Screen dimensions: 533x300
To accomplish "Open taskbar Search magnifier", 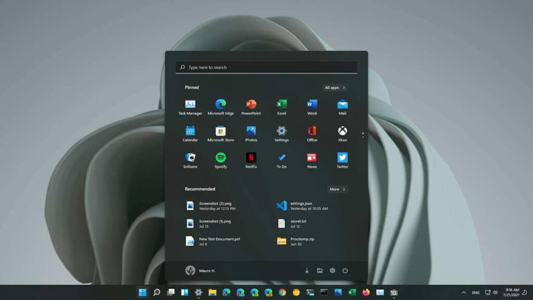I will (x=157, y=292).
